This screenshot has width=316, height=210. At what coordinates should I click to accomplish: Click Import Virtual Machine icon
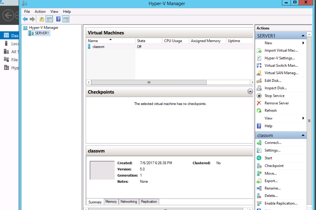(259, 50)
